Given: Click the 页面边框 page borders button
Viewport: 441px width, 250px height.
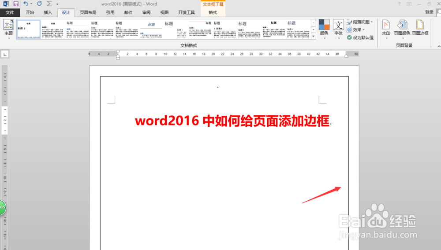Looking at the screenshot, I should click(x=420, y=28).
